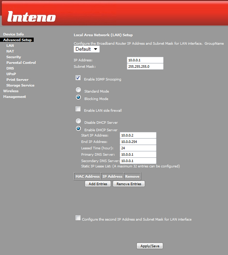Viewport: 228px width, 255px height.
Task: Select Standard Mode radio button
Action: [78, 90]
